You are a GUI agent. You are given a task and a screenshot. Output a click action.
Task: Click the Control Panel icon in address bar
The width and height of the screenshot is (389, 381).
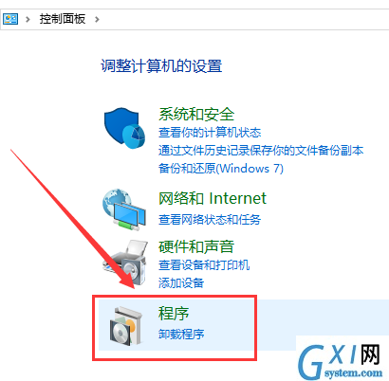point(10,19)
